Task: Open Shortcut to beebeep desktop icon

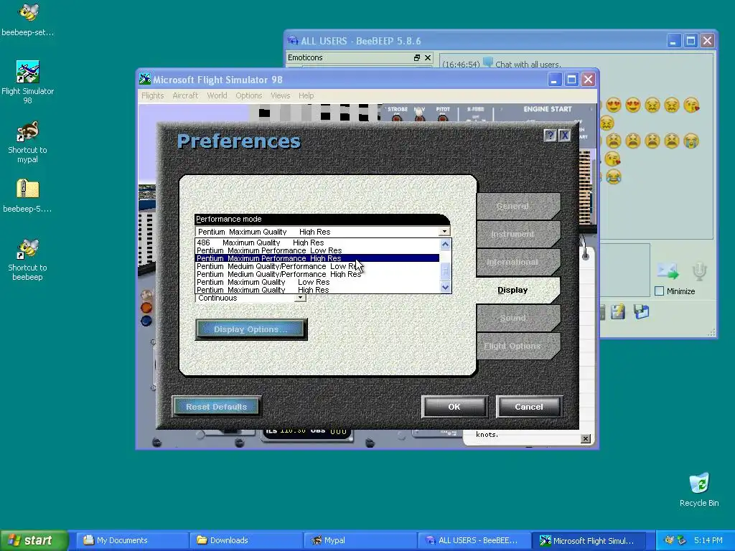Action: [x=28, y=260]
